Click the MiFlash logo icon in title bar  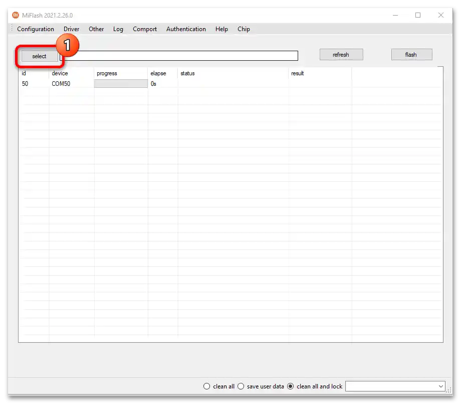click(16, 15)
